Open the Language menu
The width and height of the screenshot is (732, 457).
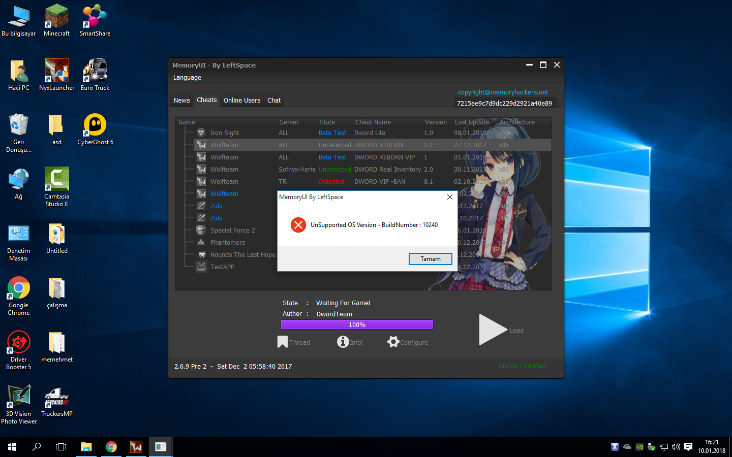click(x=187, y=78)
